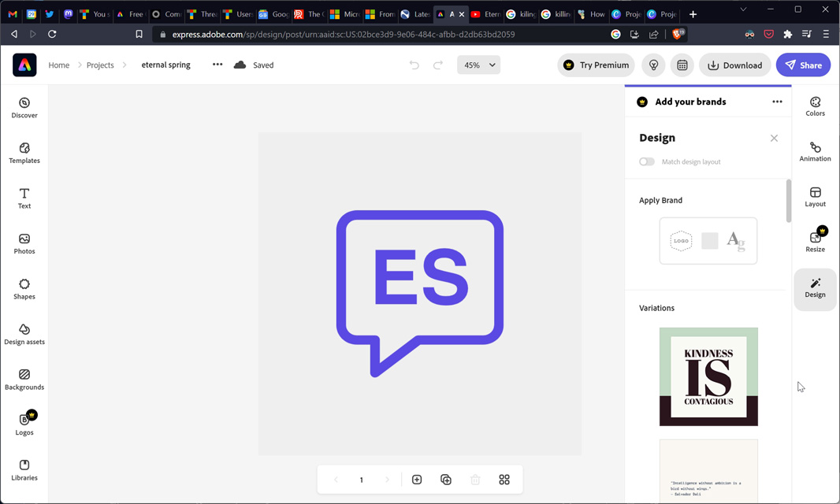Image resolution: width=840 pixels, height=504 pixels.
Task: Open the Discover panel in left sidebar
Action: 24,108
